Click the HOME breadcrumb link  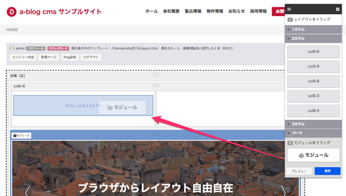tap(12, 30)
